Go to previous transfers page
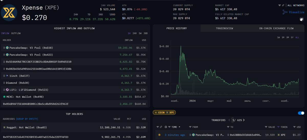 pyautogui.click(x=229, y=120)
